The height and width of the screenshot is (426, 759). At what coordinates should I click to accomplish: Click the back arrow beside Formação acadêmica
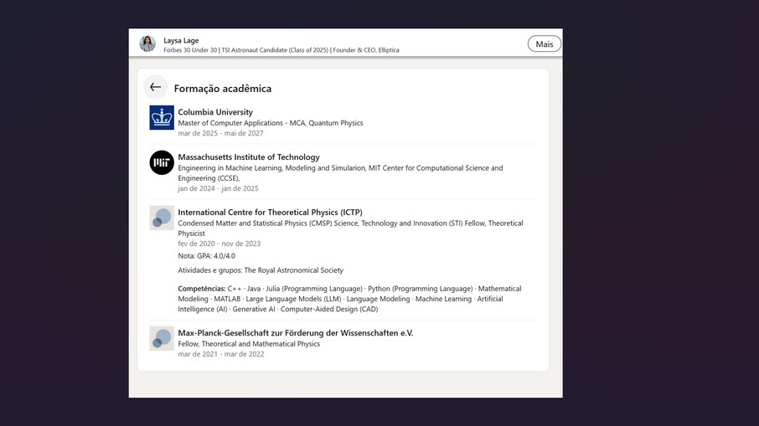tap(155, 87)
